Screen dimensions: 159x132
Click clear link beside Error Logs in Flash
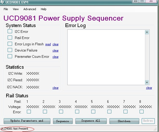point(55,44)
